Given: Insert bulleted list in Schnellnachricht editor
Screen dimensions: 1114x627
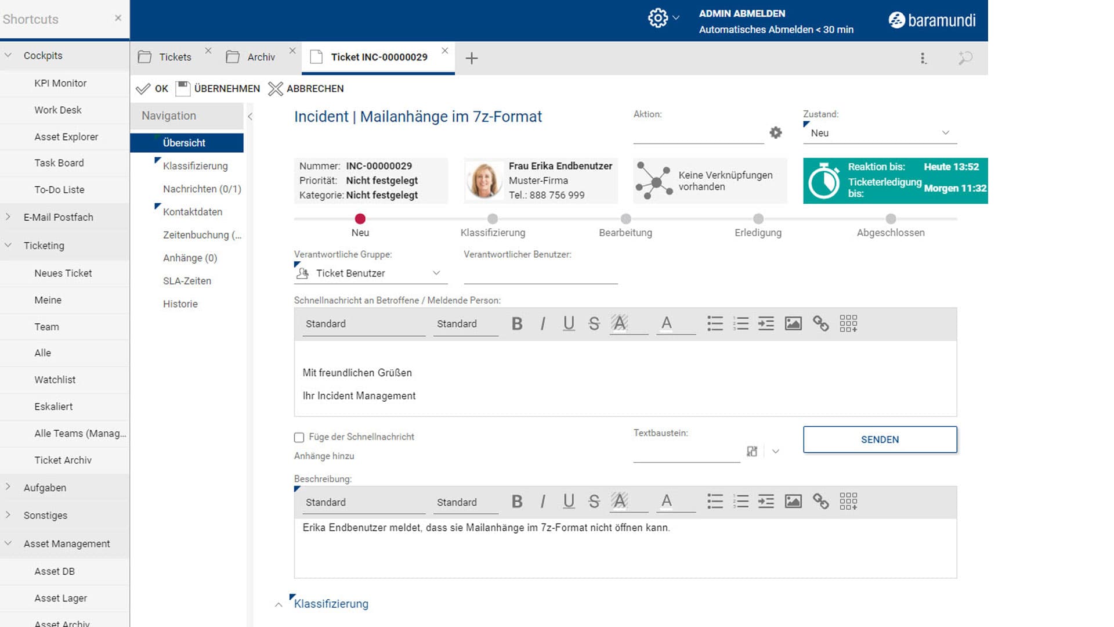Looking at the screenshot, I should [x=715, y=323].
